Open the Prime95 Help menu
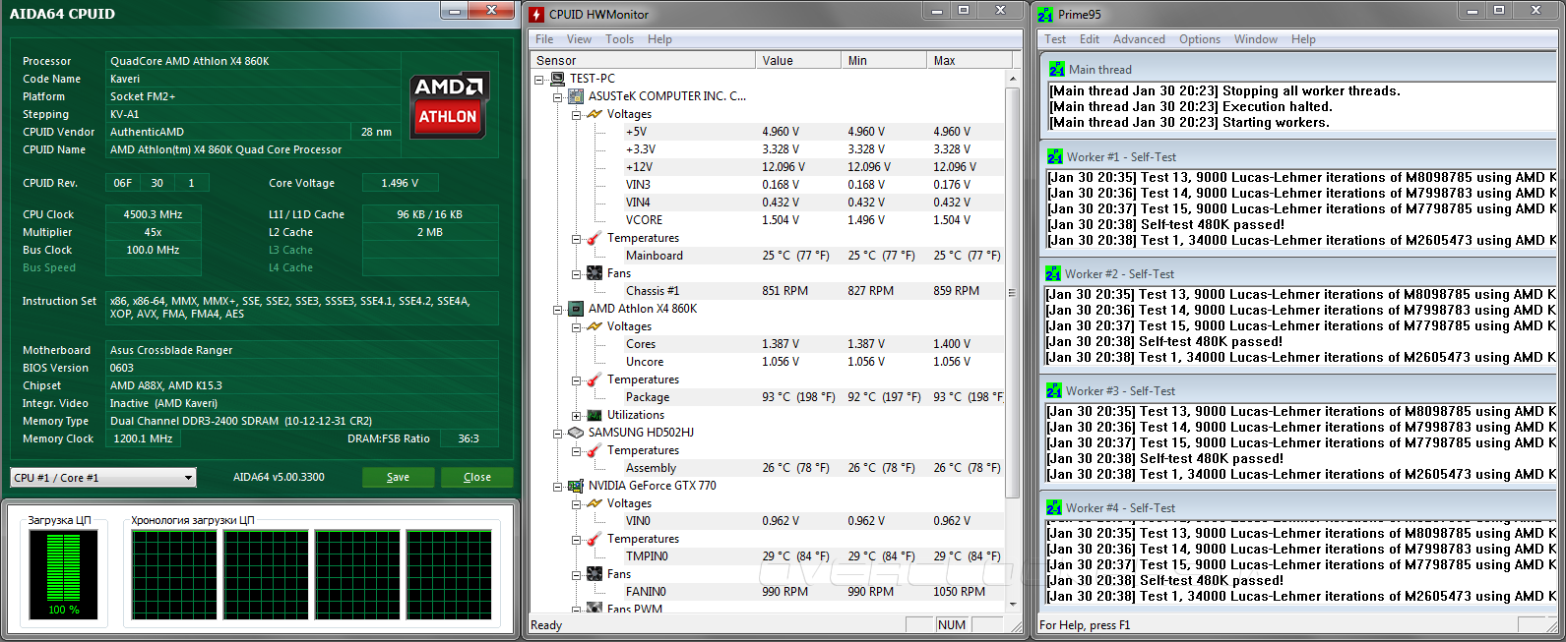This screenshot has height=642, width=1566. (x=1303, y=39)
